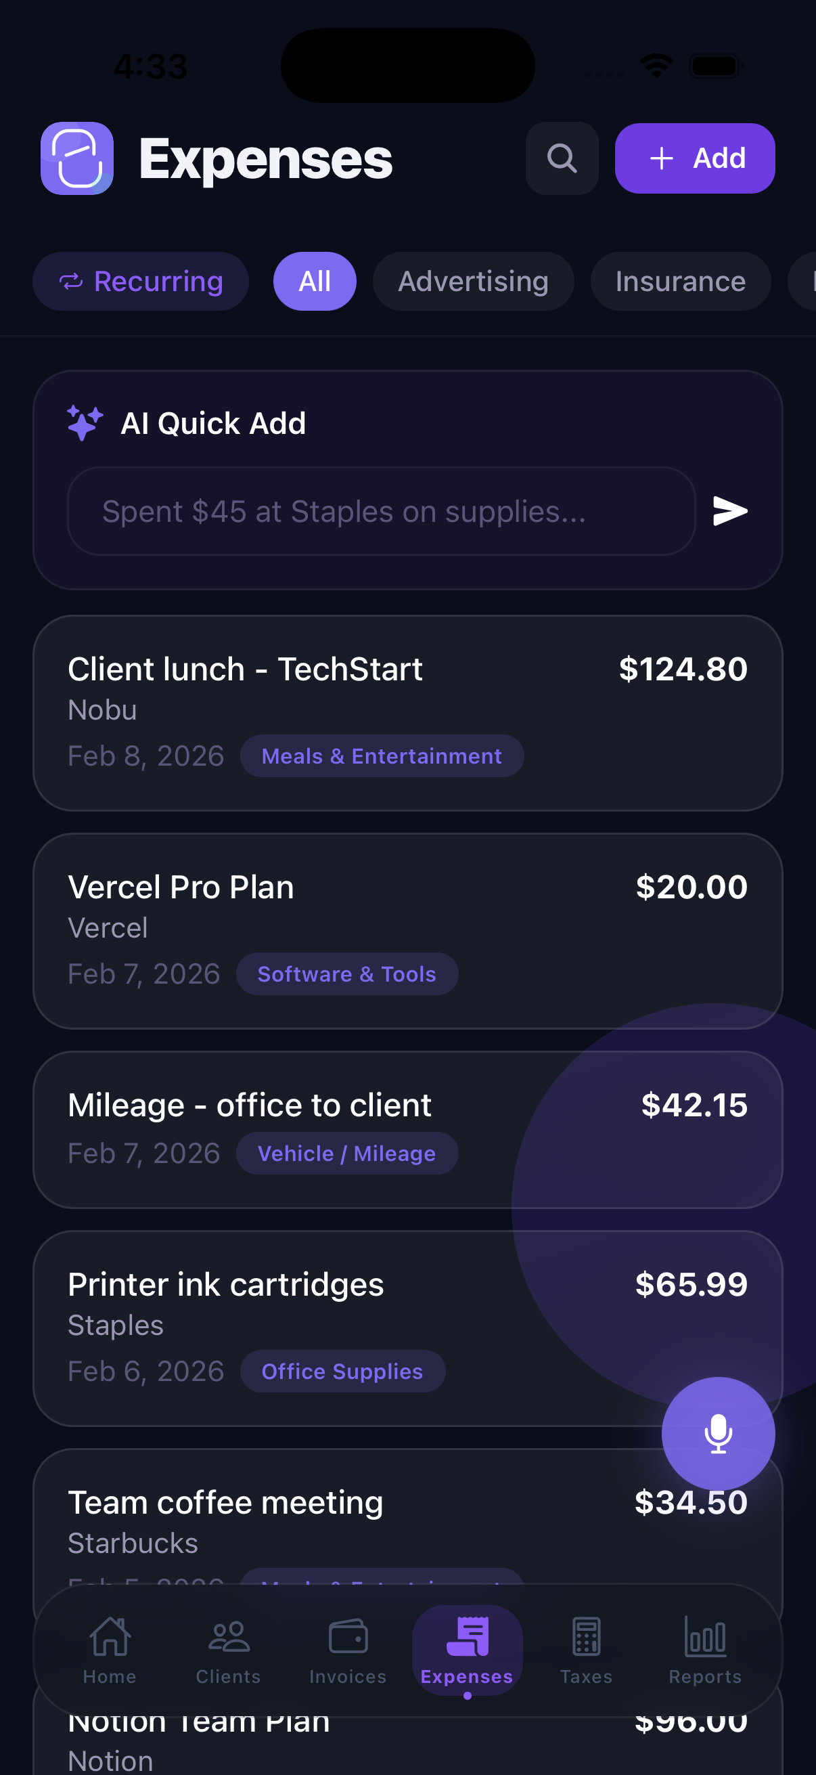This screenshot has width=816, height=1775.
Task: Tap the Vehicle / Mileage category tag
Action: tap(346, 1153)
